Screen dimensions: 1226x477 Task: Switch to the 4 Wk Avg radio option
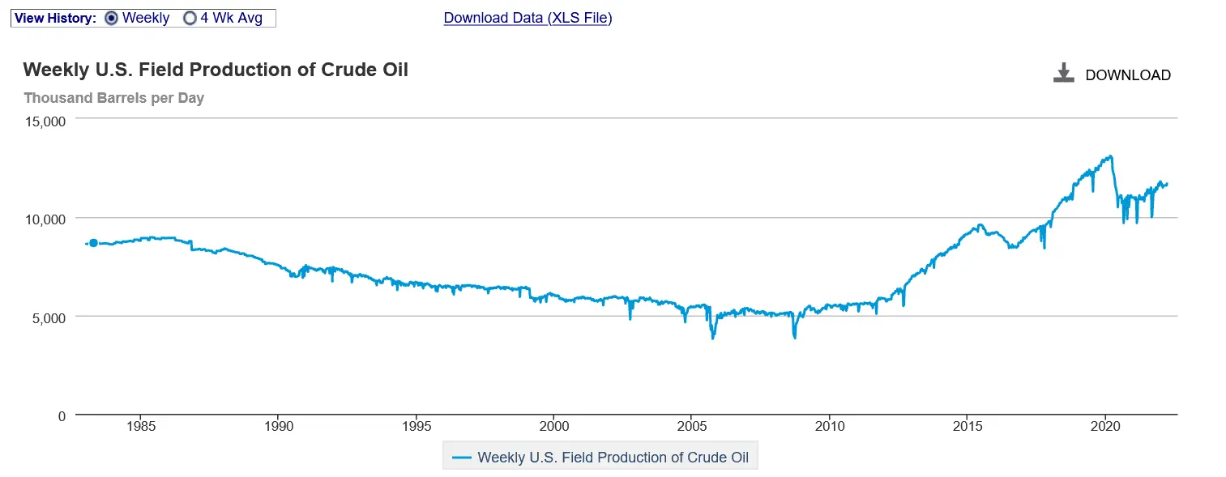pyautogui.click(x=190, y=18)
